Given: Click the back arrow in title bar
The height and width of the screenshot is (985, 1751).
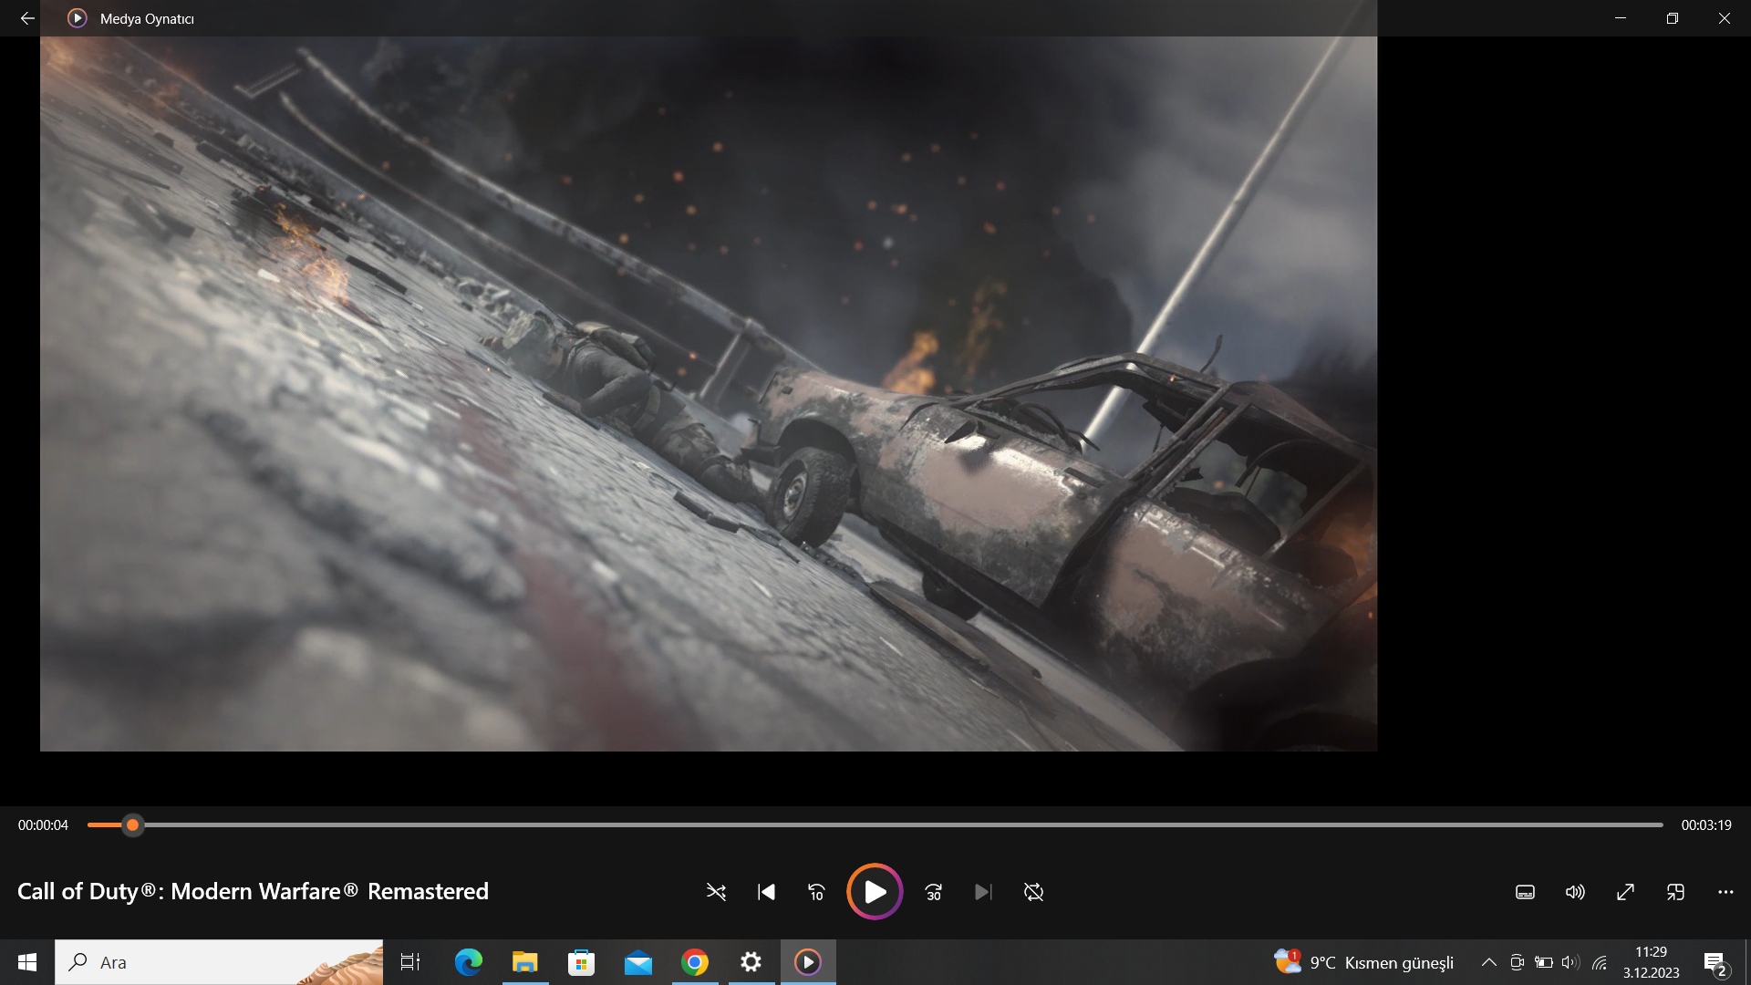Looking at the screenshot, I should (27, 18).
